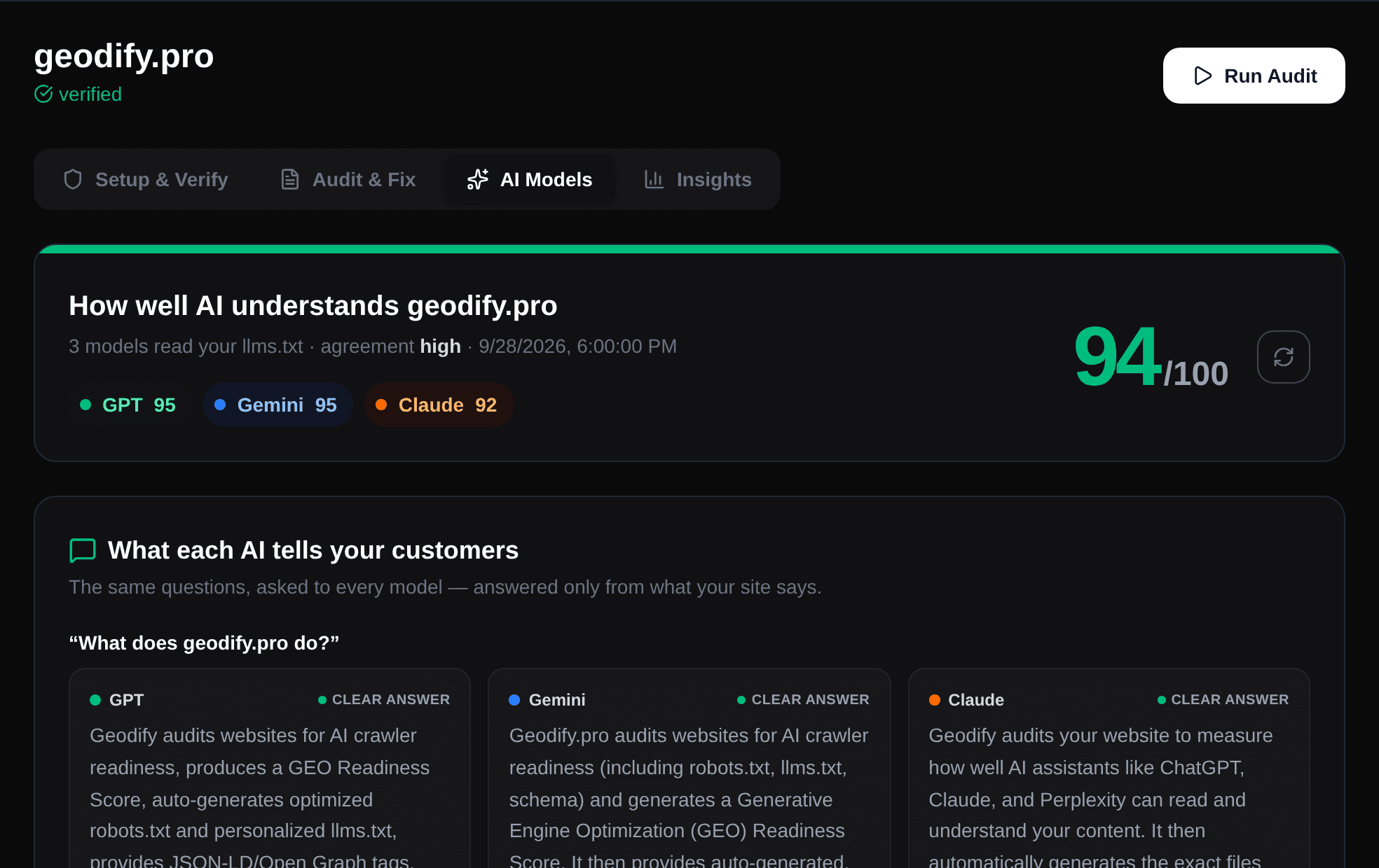Click the green verified status text
The width and height of the screenshot is (1379, 868).
point(90,94)
